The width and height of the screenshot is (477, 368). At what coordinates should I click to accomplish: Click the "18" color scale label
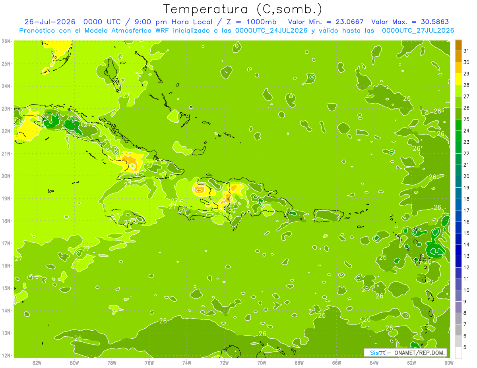coord(467,199)
